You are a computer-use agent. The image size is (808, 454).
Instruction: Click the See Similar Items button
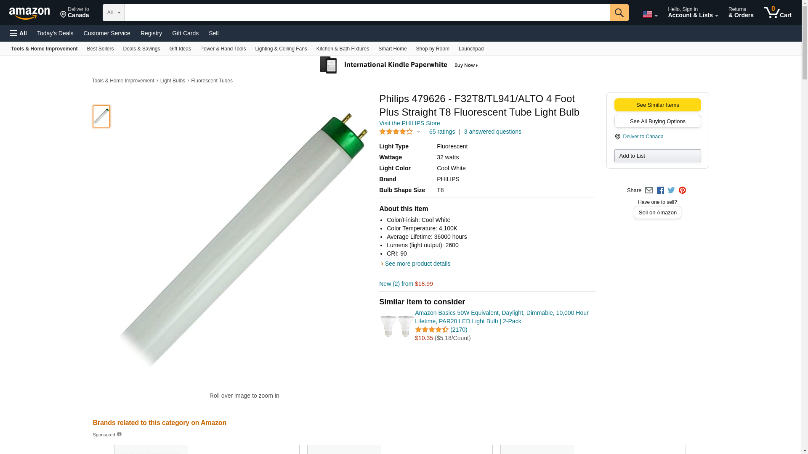(x=657, y=105)
